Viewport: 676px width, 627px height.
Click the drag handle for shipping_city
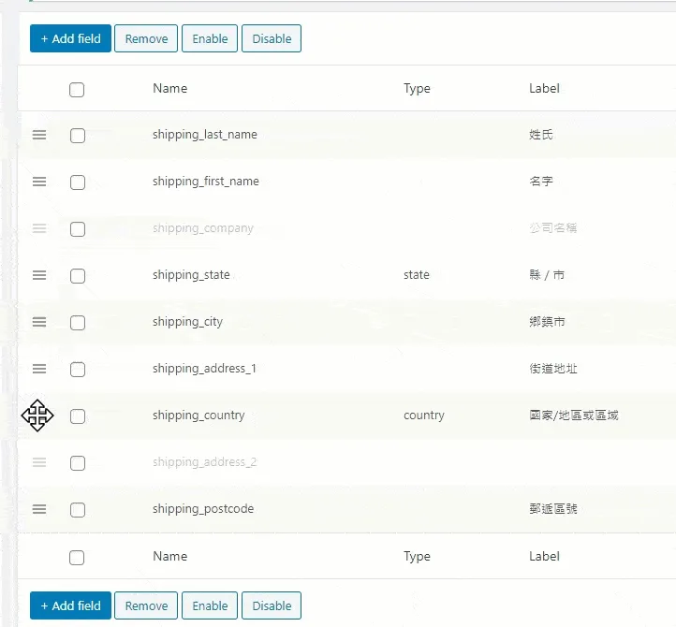[39, 322]
